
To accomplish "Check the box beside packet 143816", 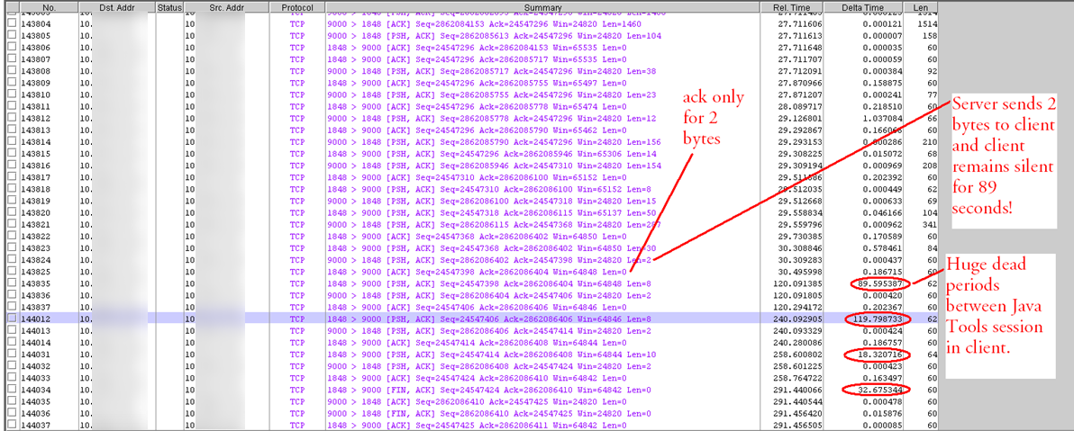I will (11, 166).
